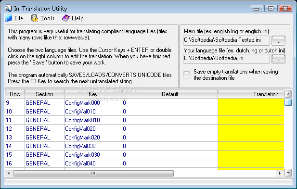Click the Tools menu gear icon

click(35, 18)
